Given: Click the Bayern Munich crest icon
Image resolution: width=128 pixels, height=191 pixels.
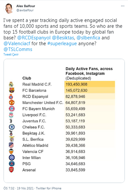Looking at the screenshot, I should point(12,109).
